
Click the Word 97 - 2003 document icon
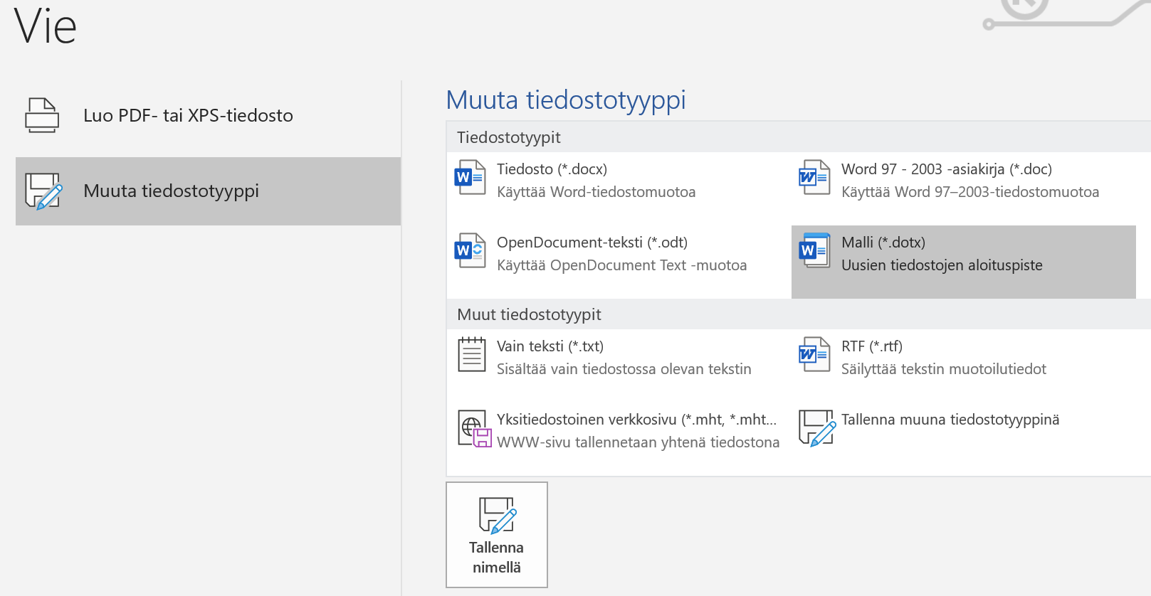[814, 177]
